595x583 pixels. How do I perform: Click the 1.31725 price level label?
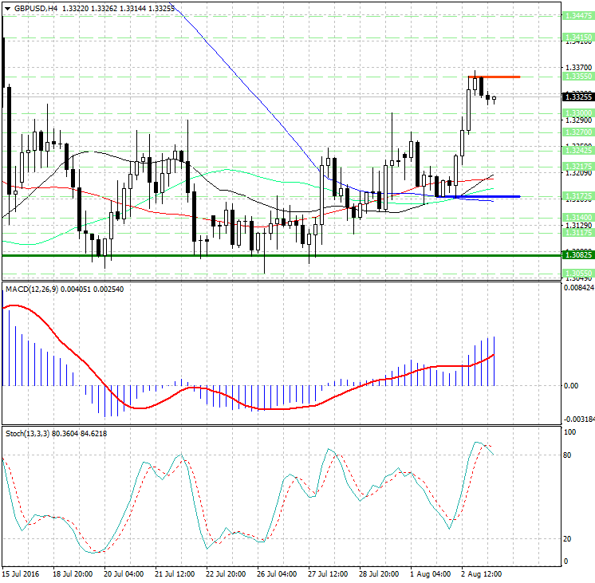[x=577, y=195]
